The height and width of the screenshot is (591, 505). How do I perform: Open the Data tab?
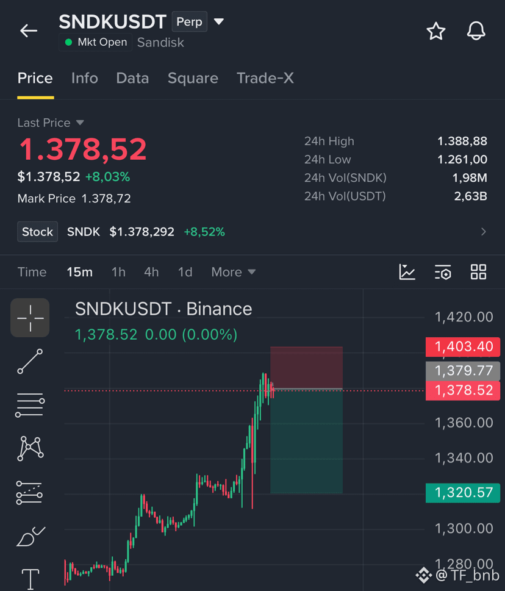click(133, 78)
